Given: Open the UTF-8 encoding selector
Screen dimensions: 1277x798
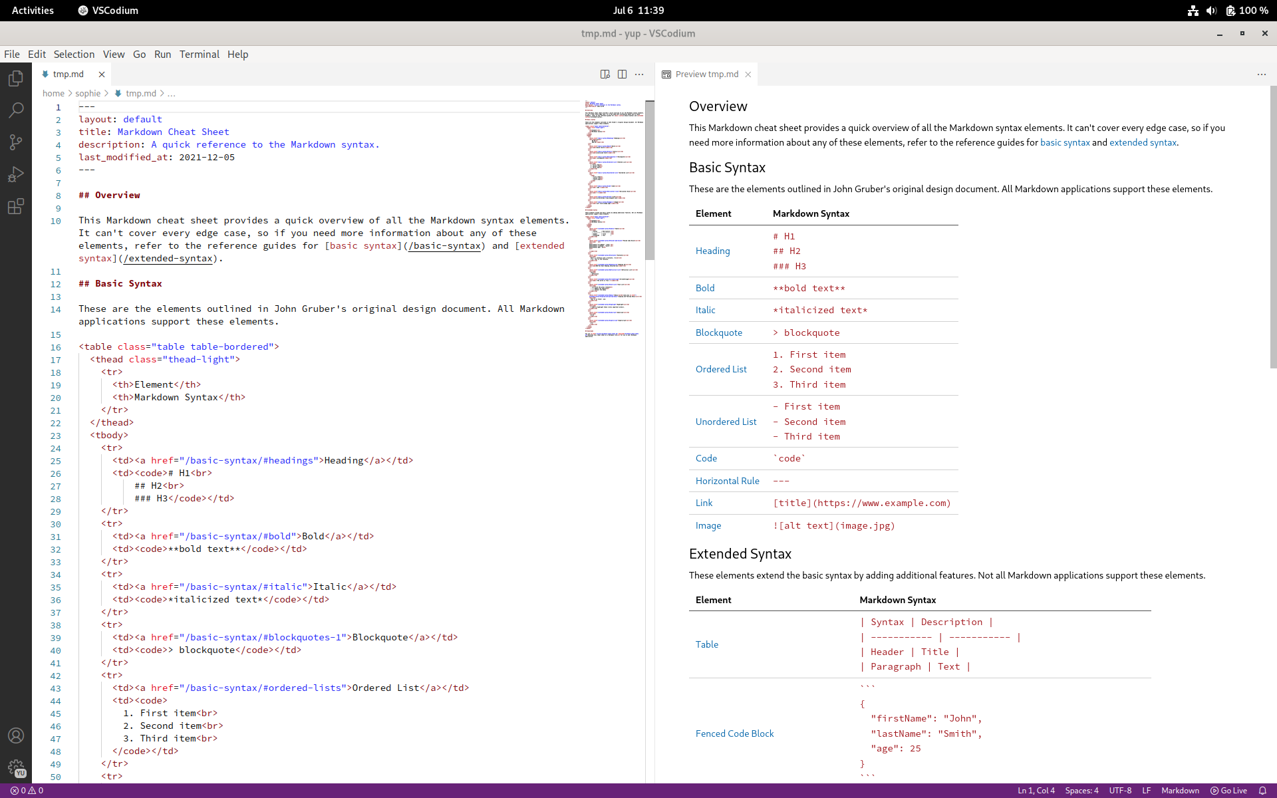Looking at the screenshot, I should click(x=1120, y=791).
